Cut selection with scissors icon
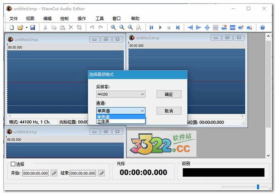The width and height of the screenshot is (276, 194). click(x=45, y=28)
